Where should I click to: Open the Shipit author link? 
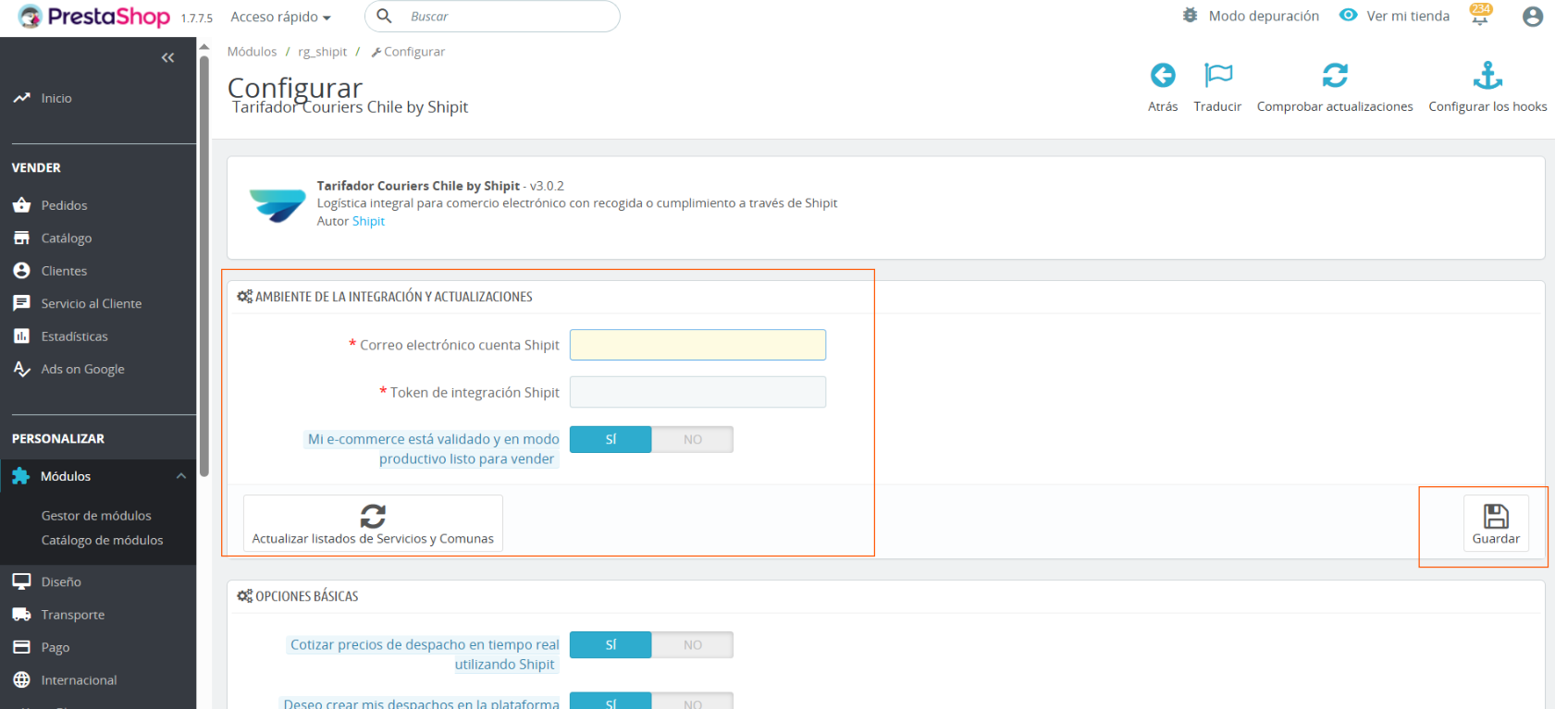pyautogui.click(x=368, y=221)
